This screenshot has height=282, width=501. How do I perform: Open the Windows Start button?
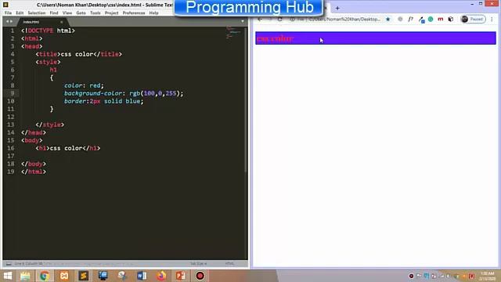pyautogui.click(x=7, y=276)
